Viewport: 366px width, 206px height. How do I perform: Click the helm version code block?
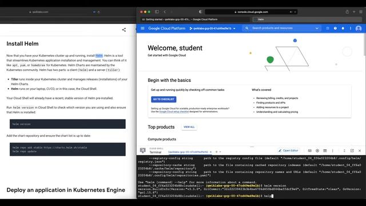[67, 124]
